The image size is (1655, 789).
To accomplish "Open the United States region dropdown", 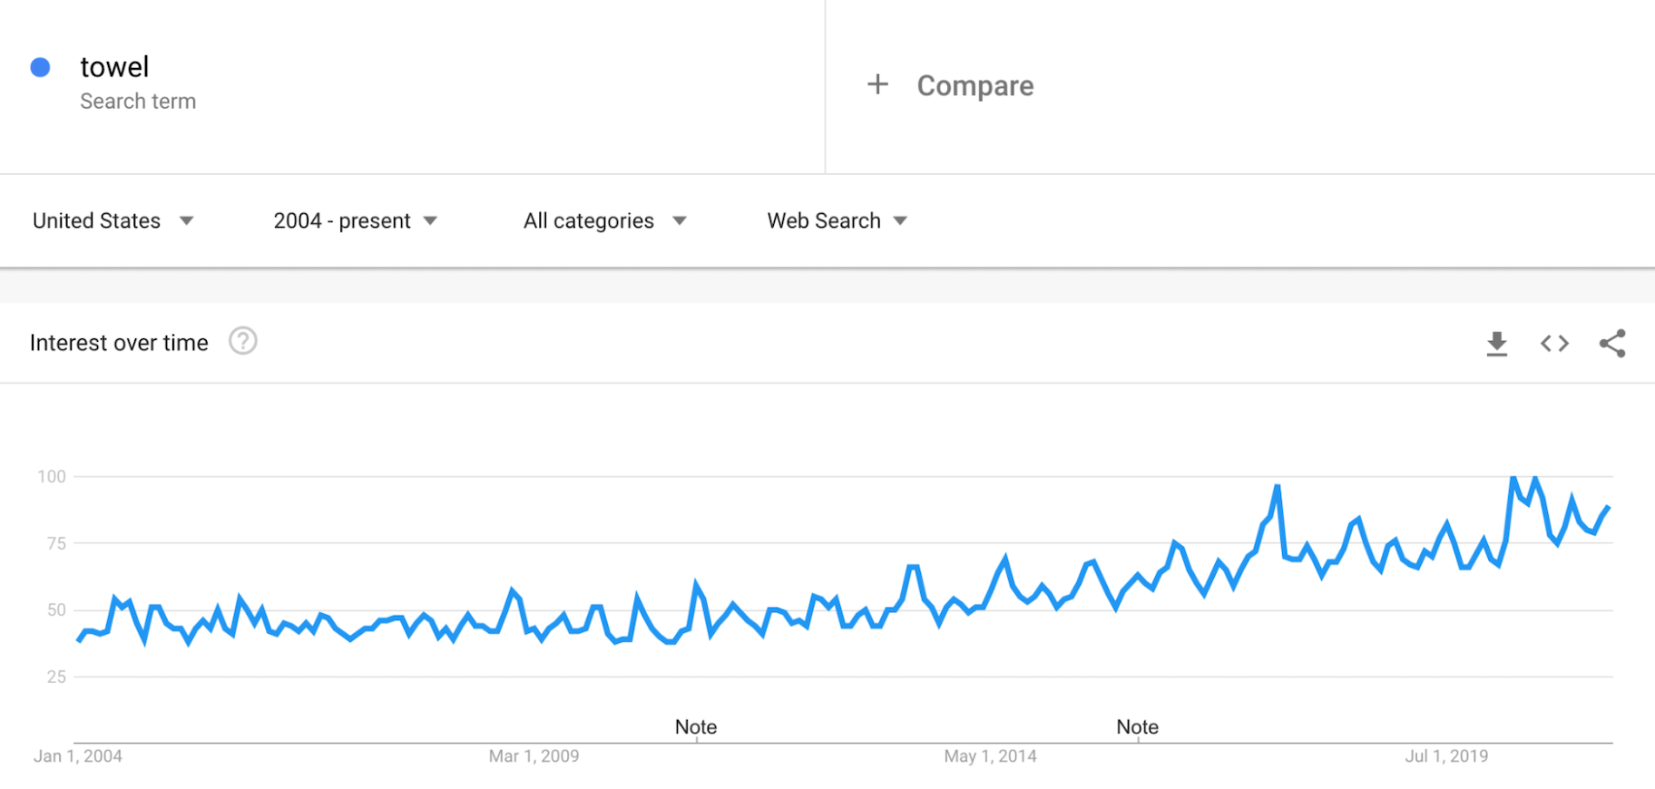I will [113, 221].
